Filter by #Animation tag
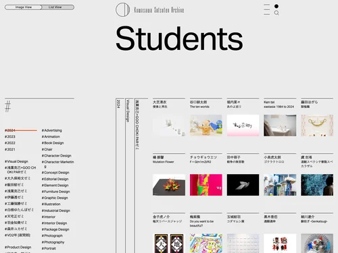Screen dimensions: 338x253 [x=51, y=137]
